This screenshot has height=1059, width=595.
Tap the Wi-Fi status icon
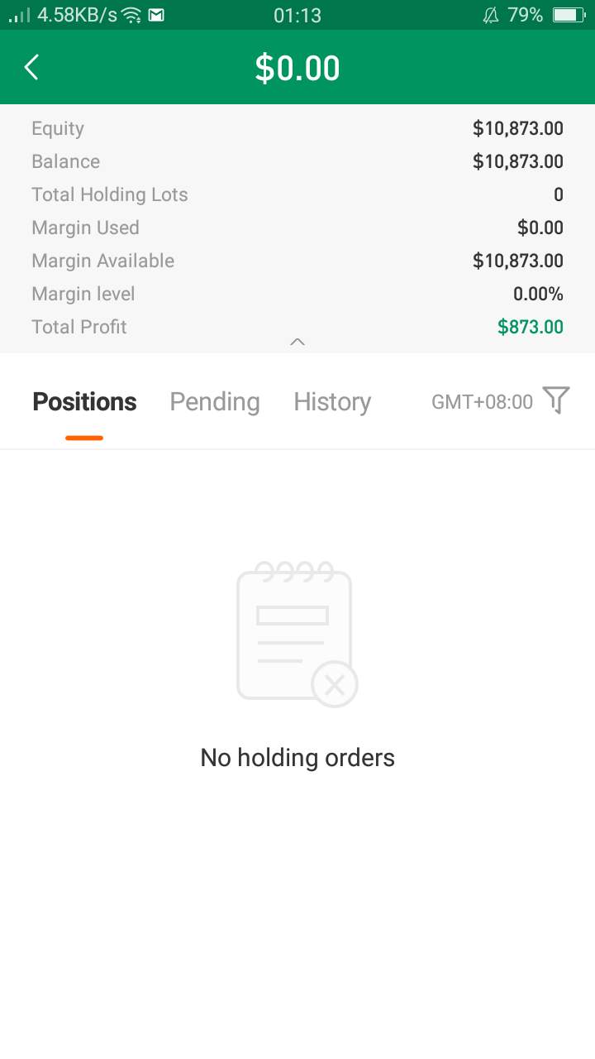pyautogui.click(x=131, y=15)
